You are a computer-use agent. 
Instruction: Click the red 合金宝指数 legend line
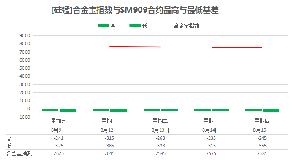[x=167, y=26]
